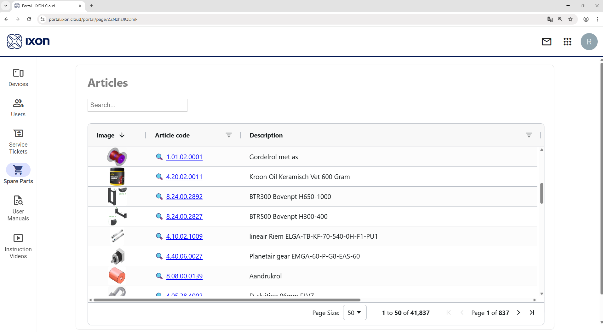Jump to the last page
This screenshot has height=332, width=603.
[532, 313]
